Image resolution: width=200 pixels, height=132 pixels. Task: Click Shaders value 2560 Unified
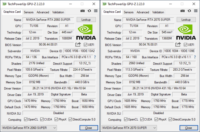coord(137,63)
